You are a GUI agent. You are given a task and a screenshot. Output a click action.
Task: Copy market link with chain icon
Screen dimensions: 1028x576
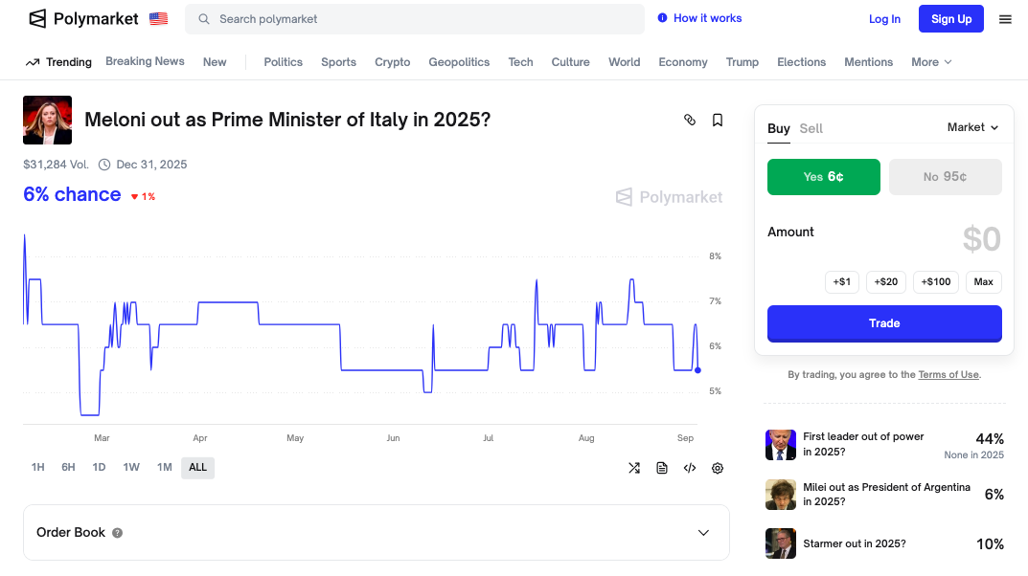coord(689,120)
